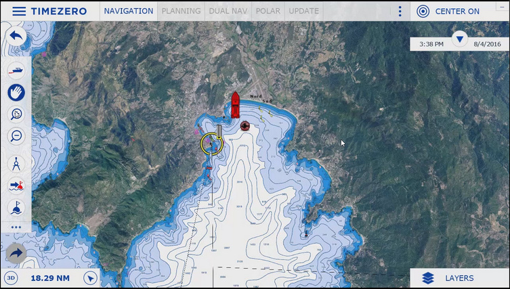Screen dimensions: 510x289
Task: Select the hand pan tool
Action: pos(16,92)
